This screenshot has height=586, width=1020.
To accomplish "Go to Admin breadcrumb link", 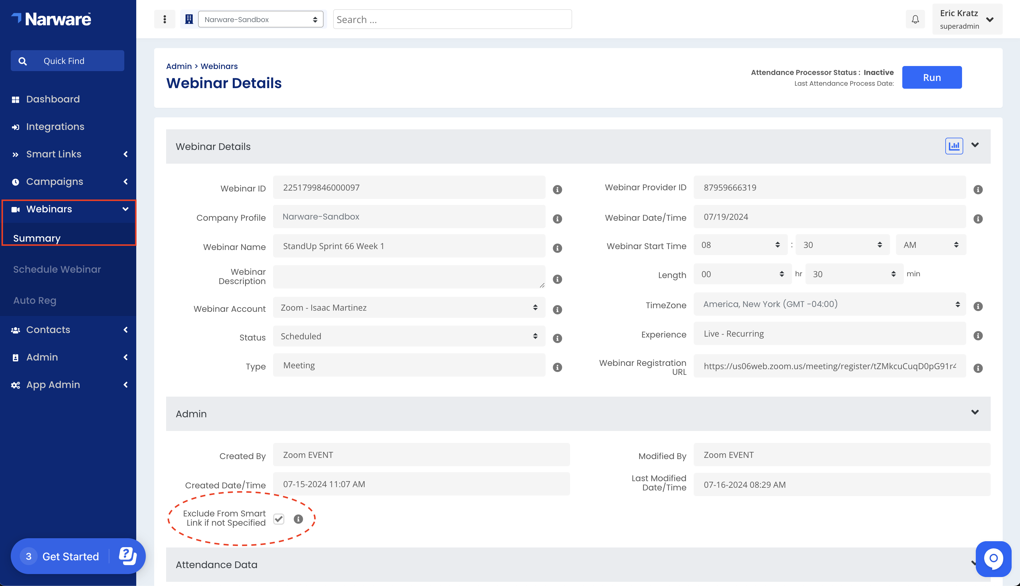I will point(179,66).
